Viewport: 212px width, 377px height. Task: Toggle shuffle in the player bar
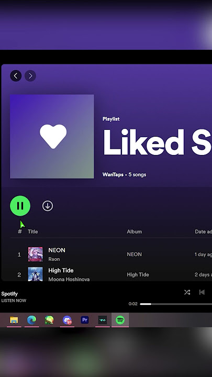(187, 292)
